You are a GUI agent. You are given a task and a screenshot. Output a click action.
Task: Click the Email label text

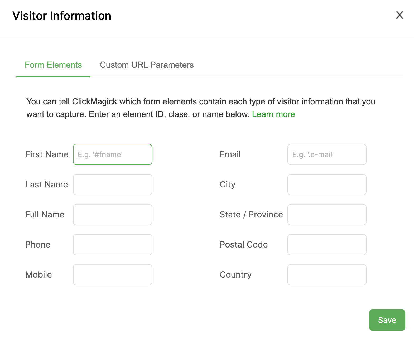click(230, 154)
